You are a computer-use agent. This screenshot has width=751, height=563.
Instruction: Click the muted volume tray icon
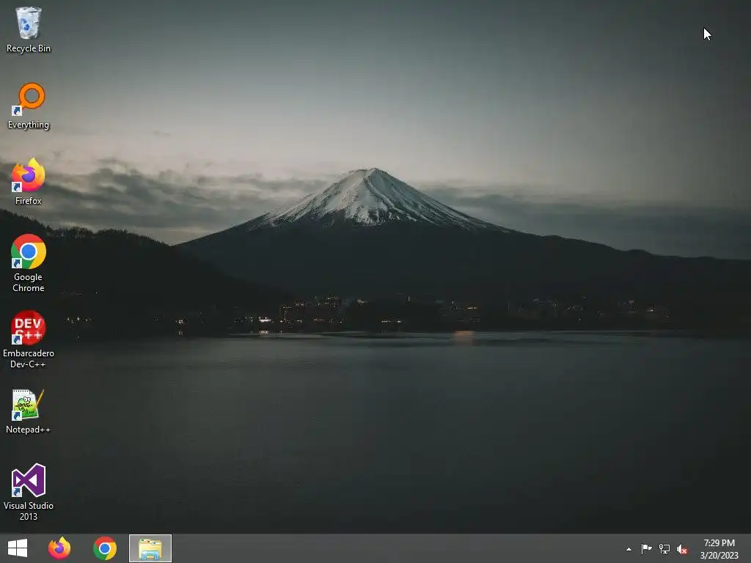(683, 549)
